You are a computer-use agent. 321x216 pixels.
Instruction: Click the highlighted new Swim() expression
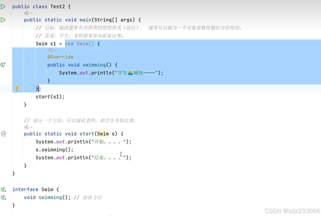(80, 43)
